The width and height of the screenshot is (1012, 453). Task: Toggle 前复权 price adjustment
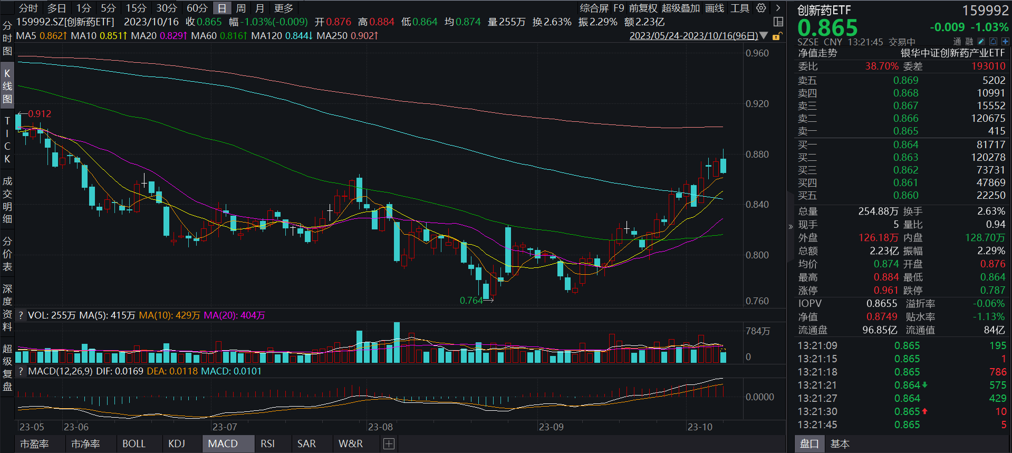pos(643,8)
